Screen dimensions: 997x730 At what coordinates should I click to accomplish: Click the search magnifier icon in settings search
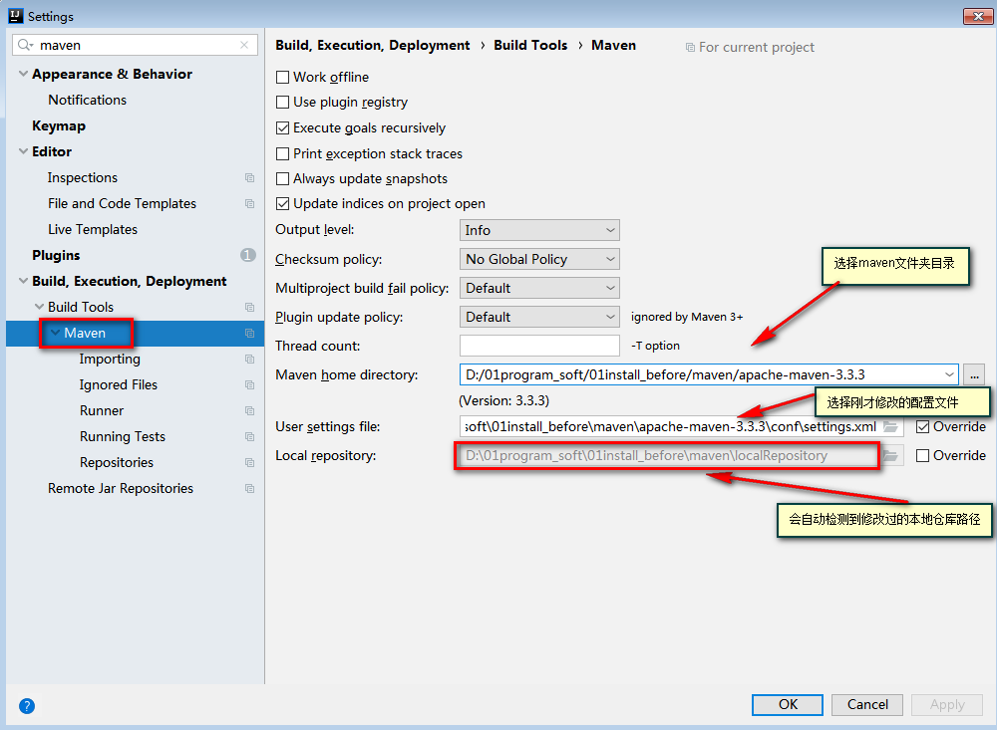(25, 45)
